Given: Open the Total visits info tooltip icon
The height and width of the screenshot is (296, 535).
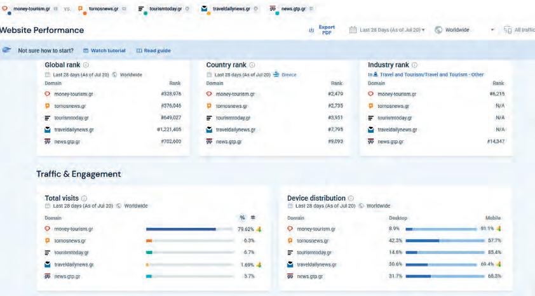Looking at the screenshot, I should 84,198.
